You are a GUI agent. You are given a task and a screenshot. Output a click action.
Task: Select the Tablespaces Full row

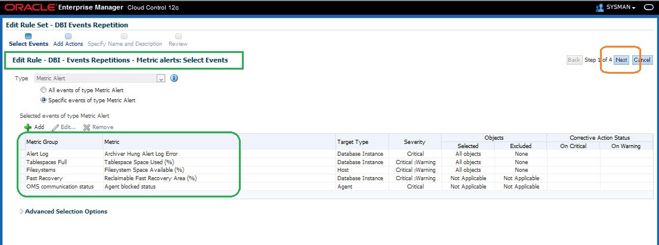(335, 162)
